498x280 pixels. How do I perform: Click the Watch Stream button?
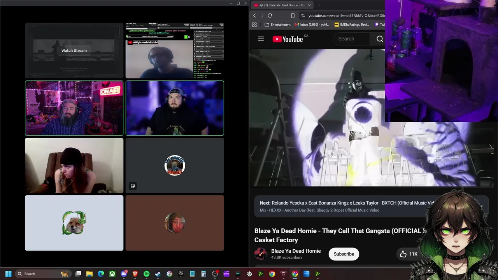[74, 50]
